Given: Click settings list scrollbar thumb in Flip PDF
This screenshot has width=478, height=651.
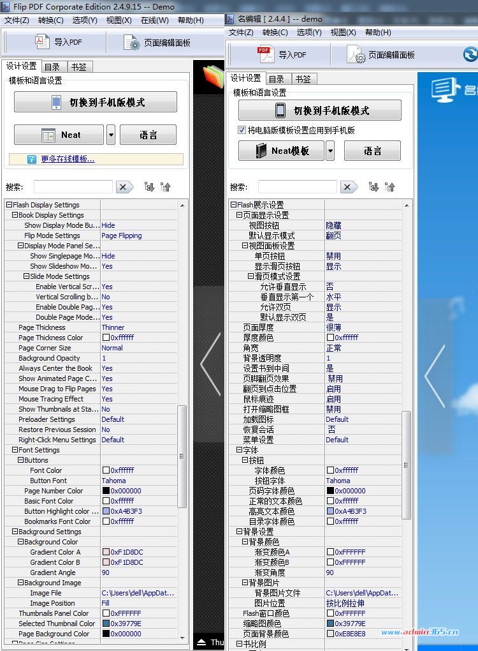Looking at the screenshot, I should click(181, 456).
